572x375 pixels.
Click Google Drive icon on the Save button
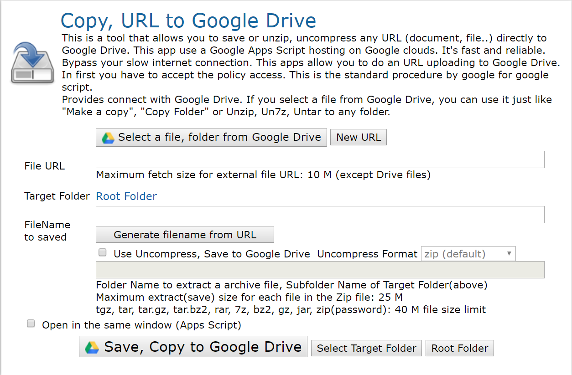click(x=92, y=347)
